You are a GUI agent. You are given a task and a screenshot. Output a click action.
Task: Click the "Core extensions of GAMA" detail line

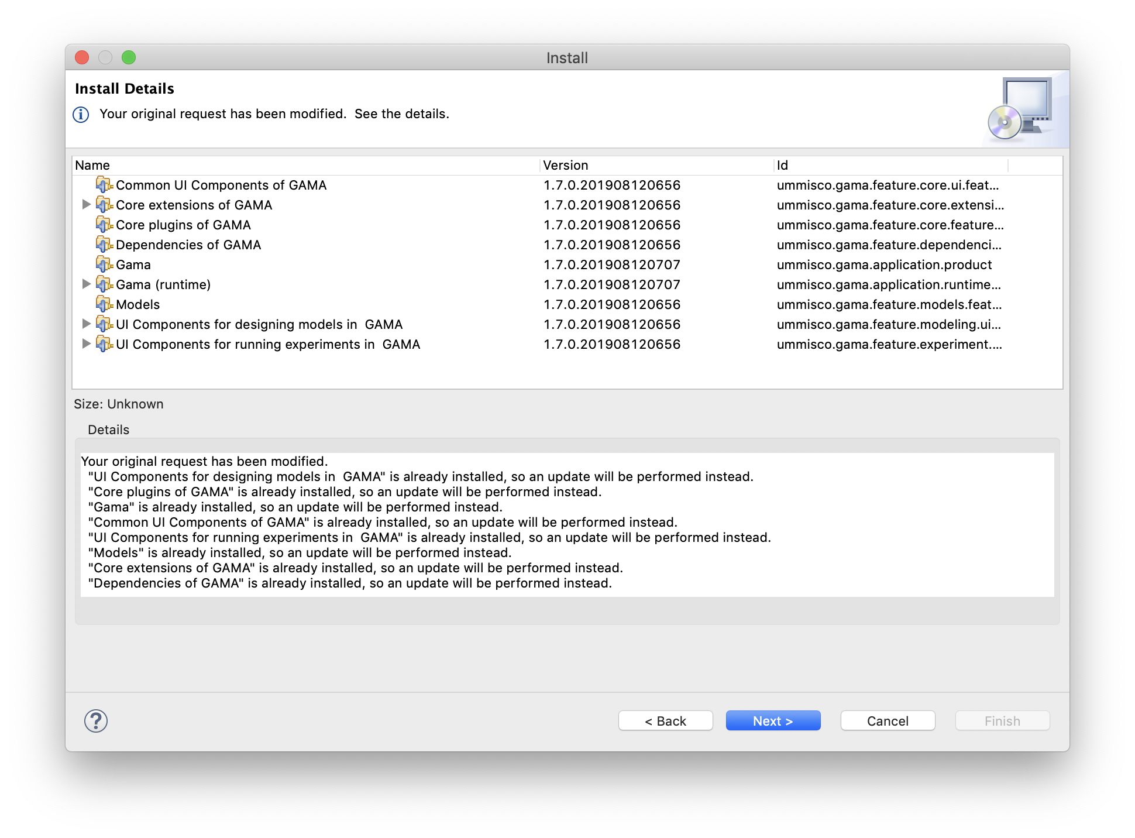click(x=356, y=568)
